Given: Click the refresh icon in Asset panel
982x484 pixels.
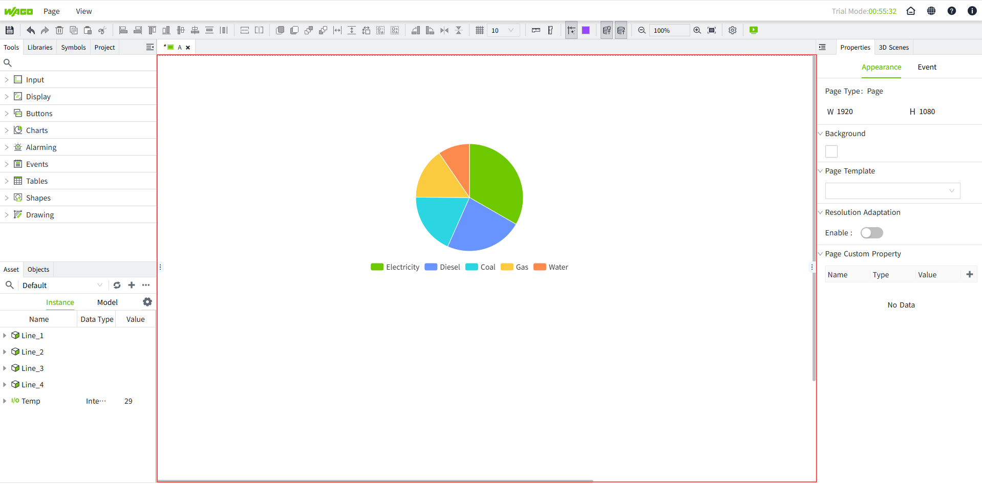Looking at the screenshot, I should tap(117, 285).
